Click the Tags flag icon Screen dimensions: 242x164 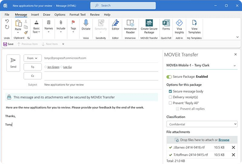73,22
